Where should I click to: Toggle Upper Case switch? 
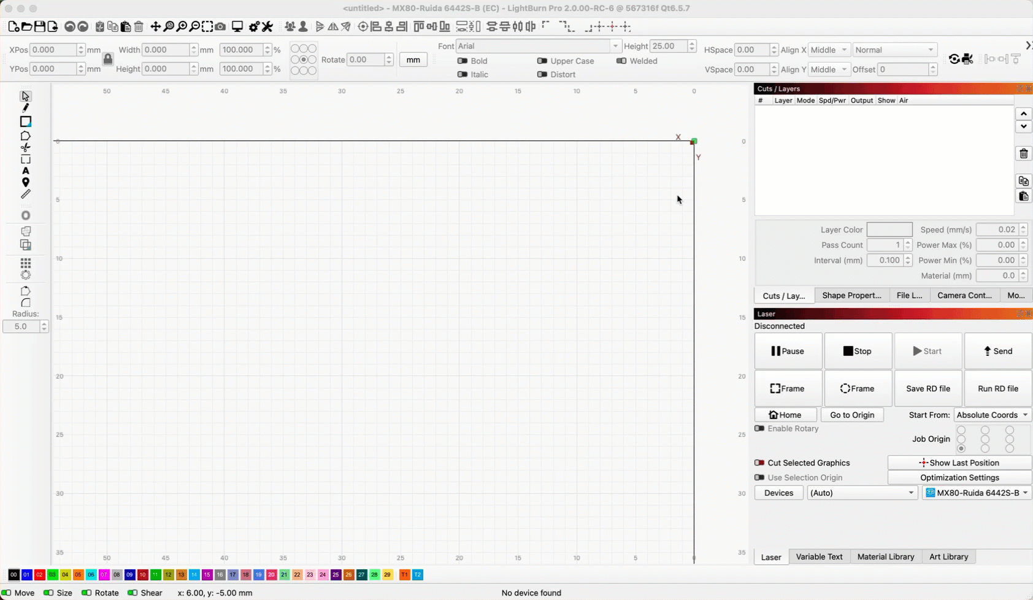(x=542, y=61)
